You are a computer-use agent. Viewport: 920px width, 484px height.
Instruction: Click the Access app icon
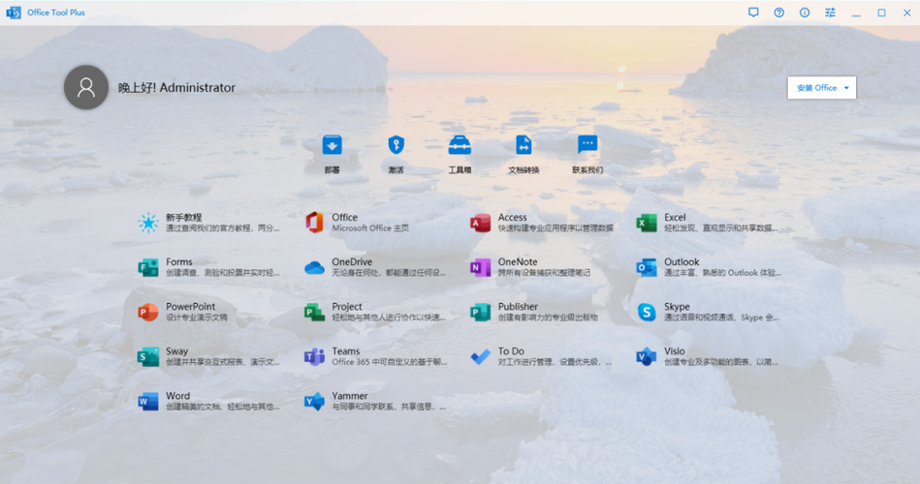click(x=480, y=223)
